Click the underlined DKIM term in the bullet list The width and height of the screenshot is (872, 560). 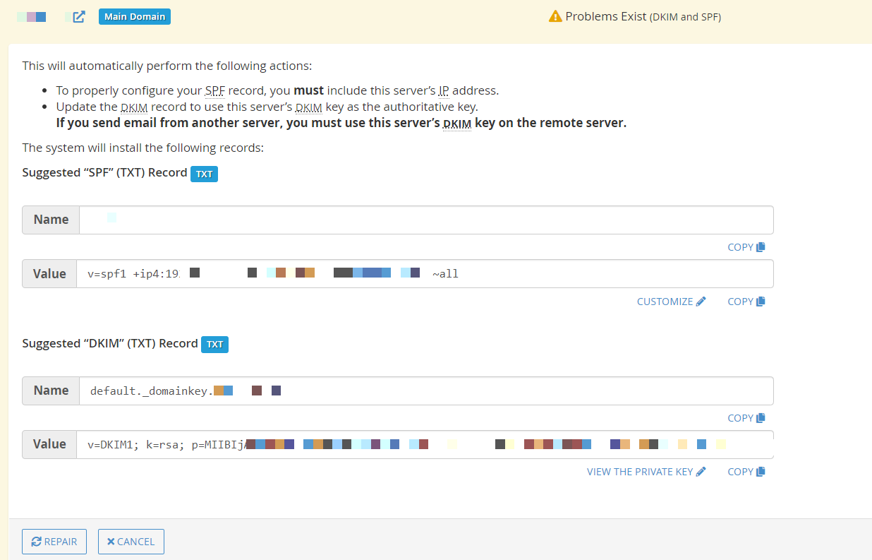pyautogui.click(x=134, y=107)
